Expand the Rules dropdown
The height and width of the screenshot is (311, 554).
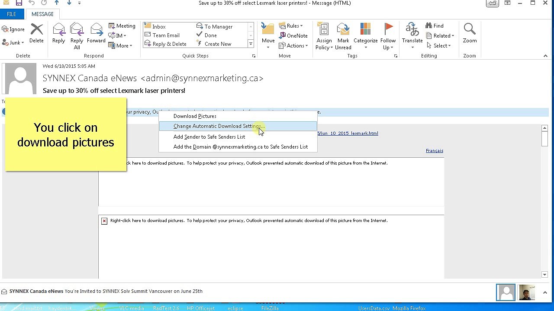click(291, 26)
